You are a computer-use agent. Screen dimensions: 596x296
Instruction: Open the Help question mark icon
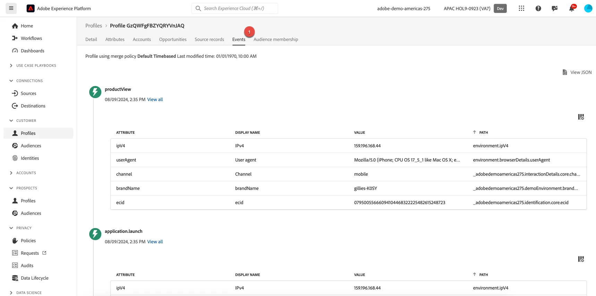click(538, 8)
